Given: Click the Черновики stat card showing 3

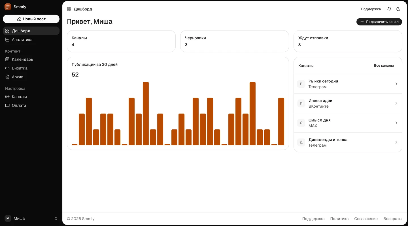Looking at the screenshot, I should point(235,41).
